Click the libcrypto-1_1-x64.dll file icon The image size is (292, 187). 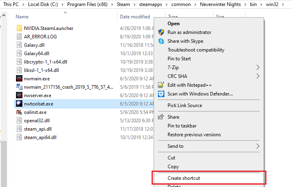19,62
